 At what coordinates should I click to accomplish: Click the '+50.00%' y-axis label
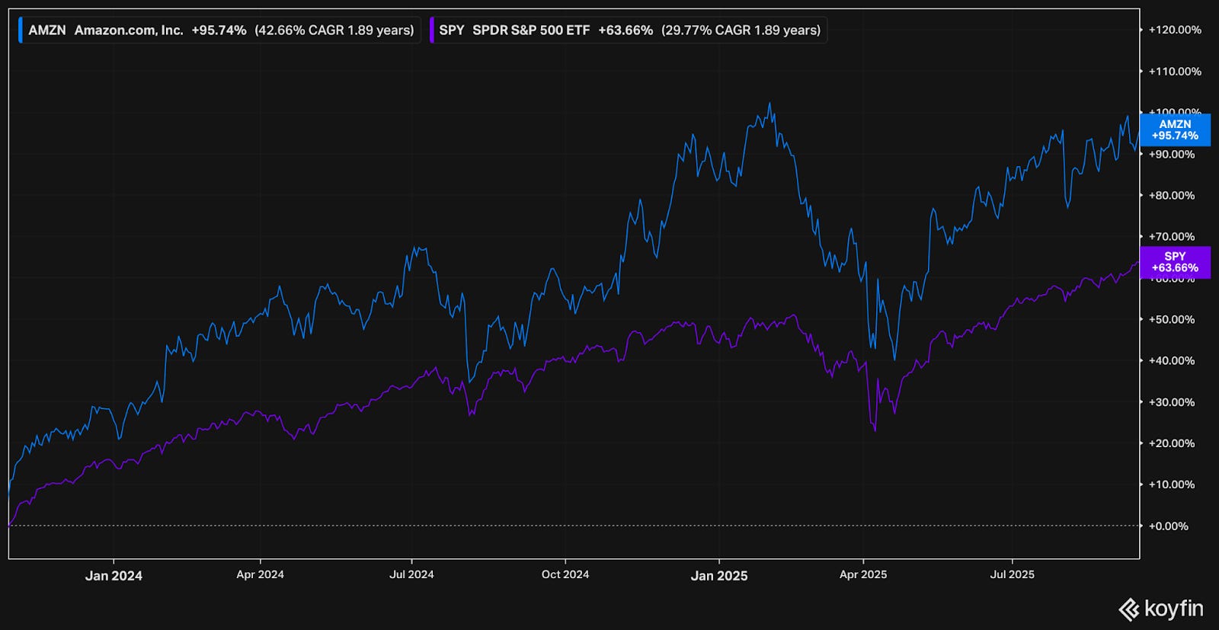point(1172,319)
